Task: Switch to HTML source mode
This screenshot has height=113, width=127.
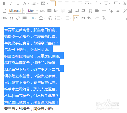Action: (x=4, y=18)
